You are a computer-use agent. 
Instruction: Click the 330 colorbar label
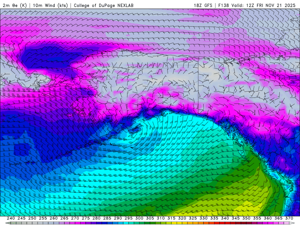click(x=204, y=218)
